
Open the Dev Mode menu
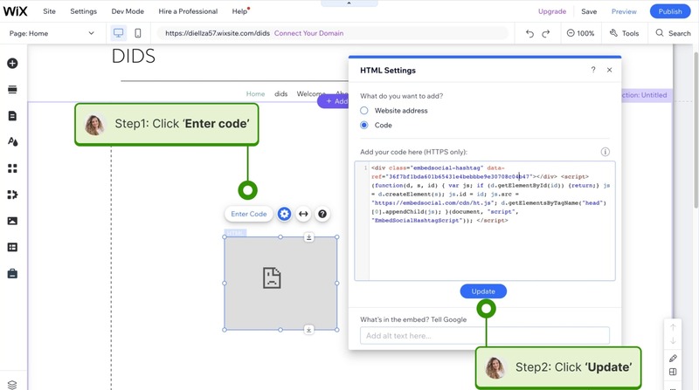(x=128, y=11)
